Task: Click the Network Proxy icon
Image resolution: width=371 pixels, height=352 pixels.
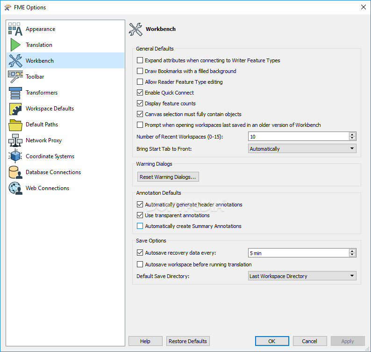Action: (15, 140)
